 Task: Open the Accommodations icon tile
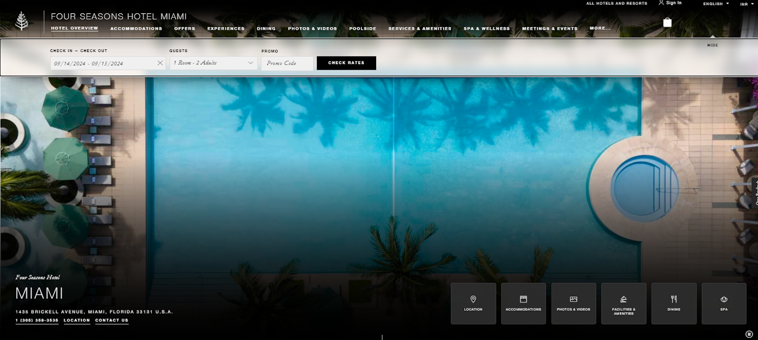(x=523, y=303)
